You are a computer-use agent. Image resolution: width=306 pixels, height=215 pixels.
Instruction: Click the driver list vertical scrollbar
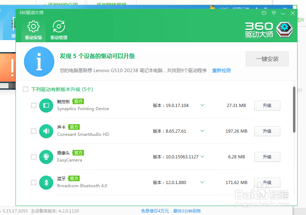coord(294,110)
